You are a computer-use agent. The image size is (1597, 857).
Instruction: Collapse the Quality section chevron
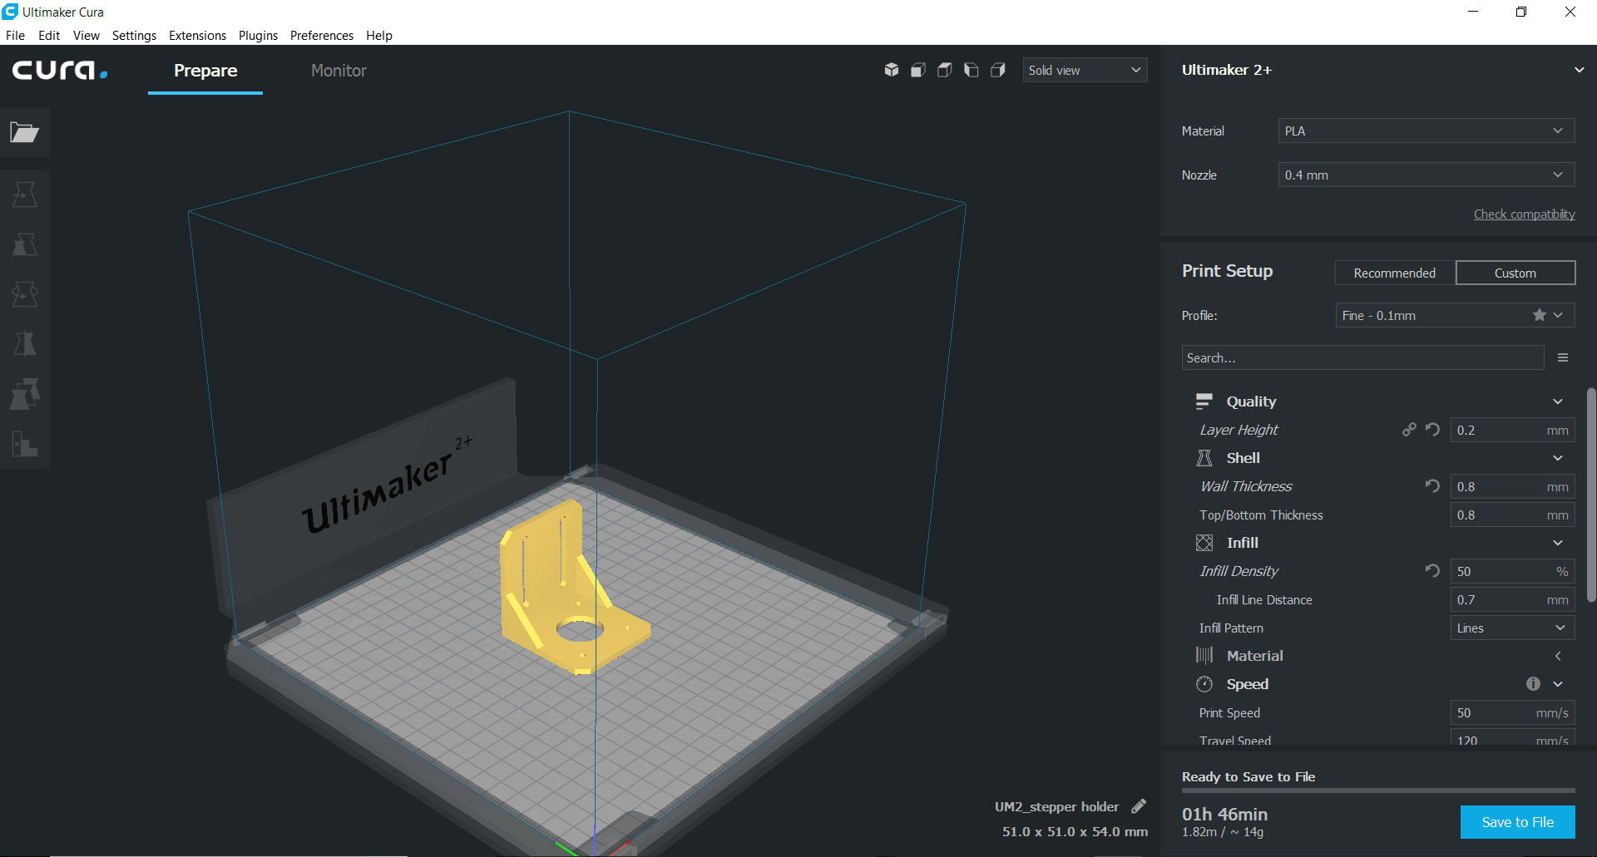click(1558, 401)
